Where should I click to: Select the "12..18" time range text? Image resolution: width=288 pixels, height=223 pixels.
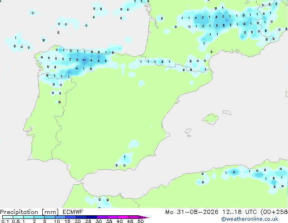coord(232,212)
